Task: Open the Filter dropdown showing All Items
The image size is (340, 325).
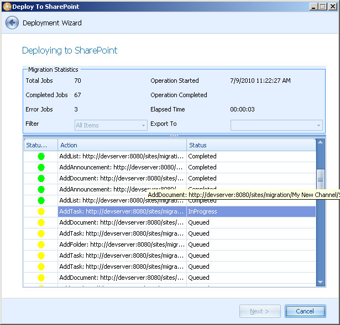Action: (111, 125)
